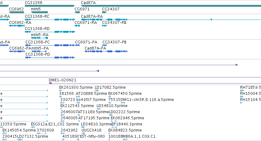Select the UUGC0418 feature glyph

[83, 133]
